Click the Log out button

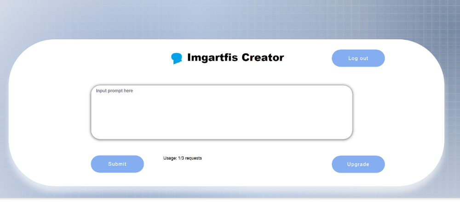coord(358,58)
